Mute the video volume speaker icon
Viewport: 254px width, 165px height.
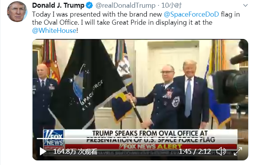(221, 151)
